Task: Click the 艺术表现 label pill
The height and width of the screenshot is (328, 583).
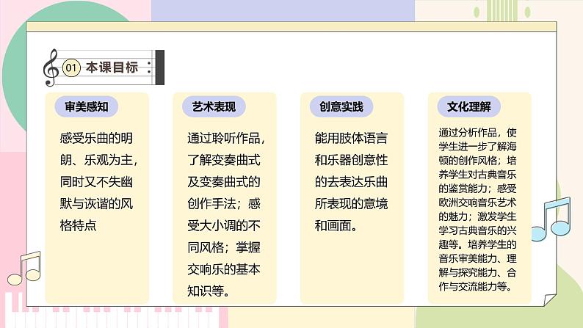Action: (214, 106)
